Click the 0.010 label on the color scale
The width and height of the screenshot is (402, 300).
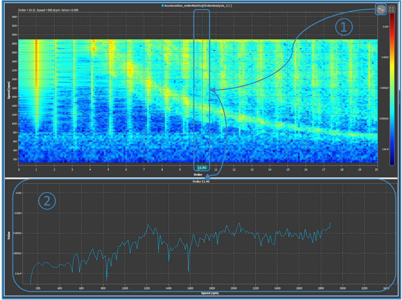click(385, 27)
